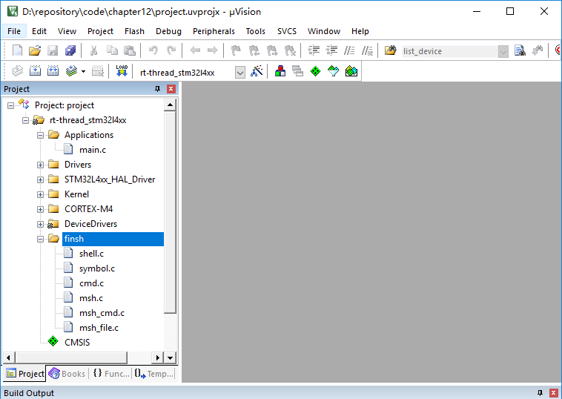This screenshot has width=562, height=399.
Task: Open Manage Project Items icon
Action: tap(280, 71)
